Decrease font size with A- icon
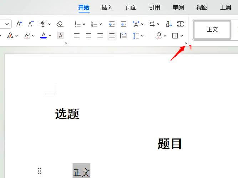Image resolution: width=238 pixels, height=178 pixels. click(x=31, y=24)
